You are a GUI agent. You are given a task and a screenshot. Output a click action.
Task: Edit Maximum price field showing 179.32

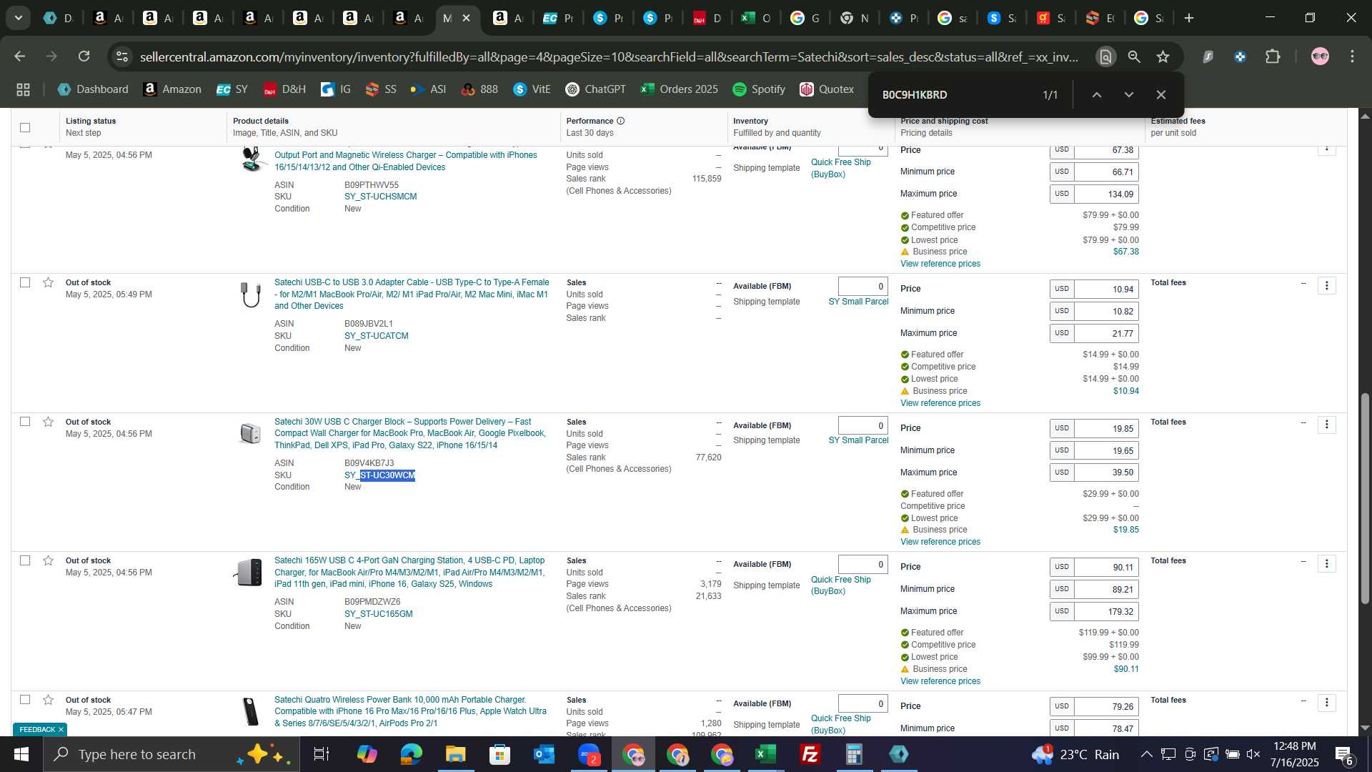[1106, 612]
